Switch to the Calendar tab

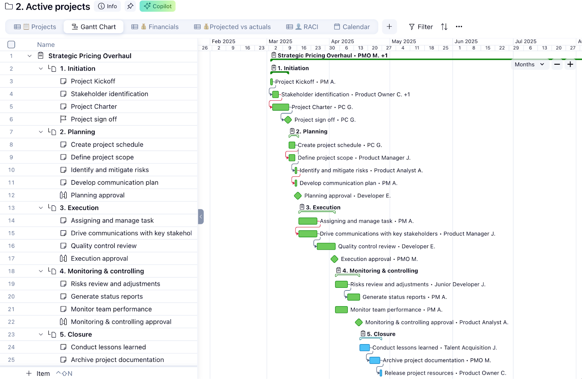coord(352,27)
